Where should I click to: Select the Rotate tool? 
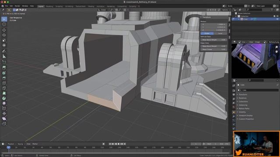4,35
